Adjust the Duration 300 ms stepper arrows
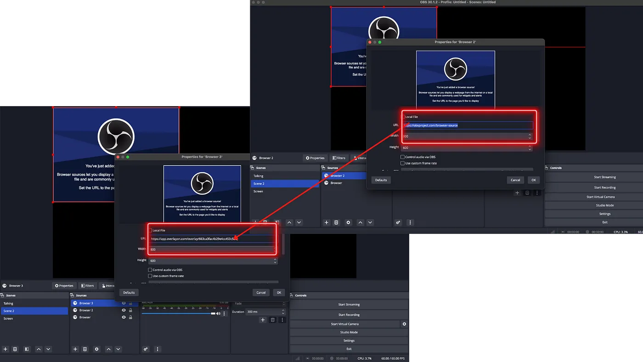The height and width of the screenshot is (362, 643). [283, 312]
